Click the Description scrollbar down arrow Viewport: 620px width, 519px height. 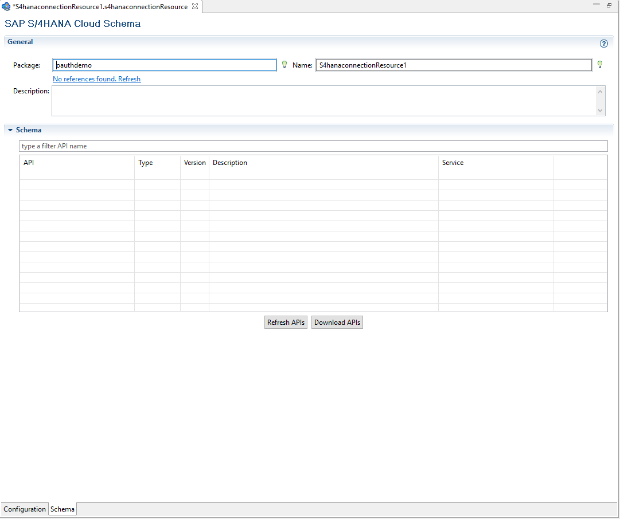coord(600,111)
